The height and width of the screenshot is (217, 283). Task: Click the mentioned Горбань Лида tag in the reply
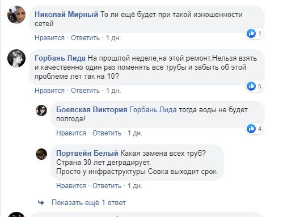click(153, 110)
